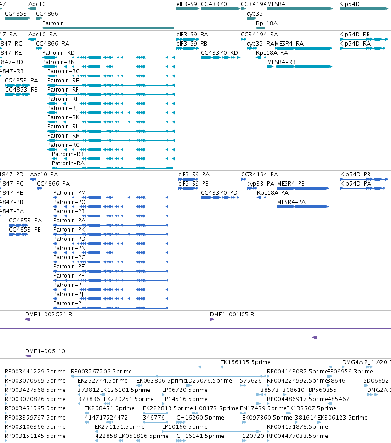The height and width of the screenshot is (443, 391).
Task: Click protein label eIF3-S9-PA
Action: pos(194,175)
